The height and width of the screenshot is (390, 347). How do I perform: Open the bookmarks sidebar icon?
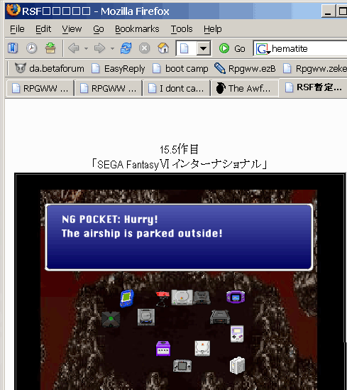[x=13, y=48]
